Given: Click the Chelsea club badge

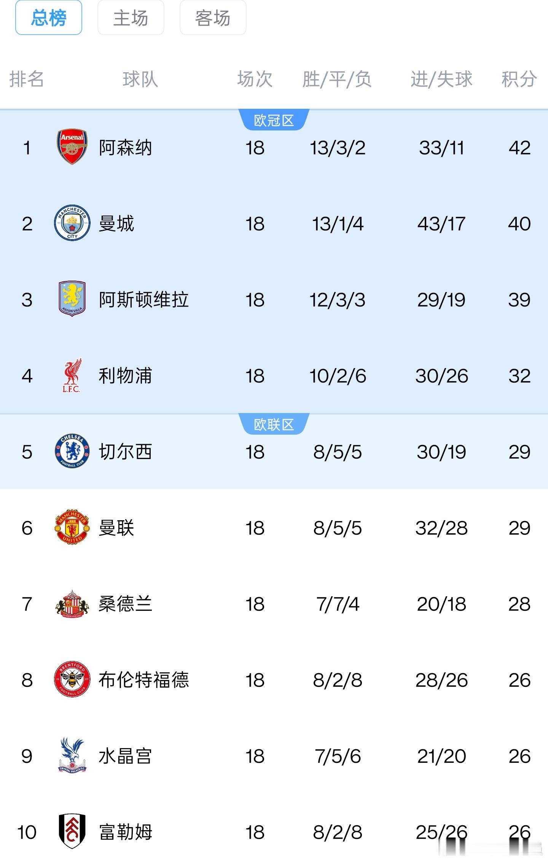Looking at the screenshot, I should [x=72, y=451].
